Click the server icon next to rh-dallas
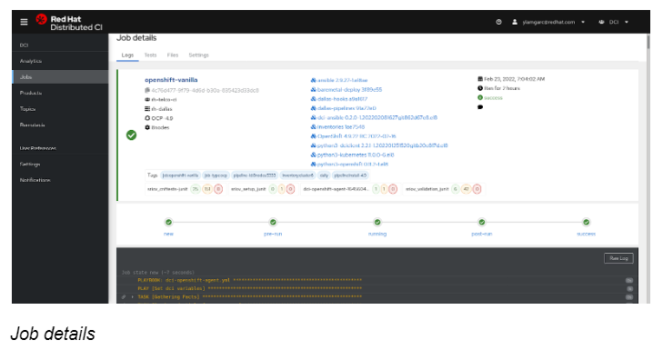The image size is (653, 350). coord(147,109)
